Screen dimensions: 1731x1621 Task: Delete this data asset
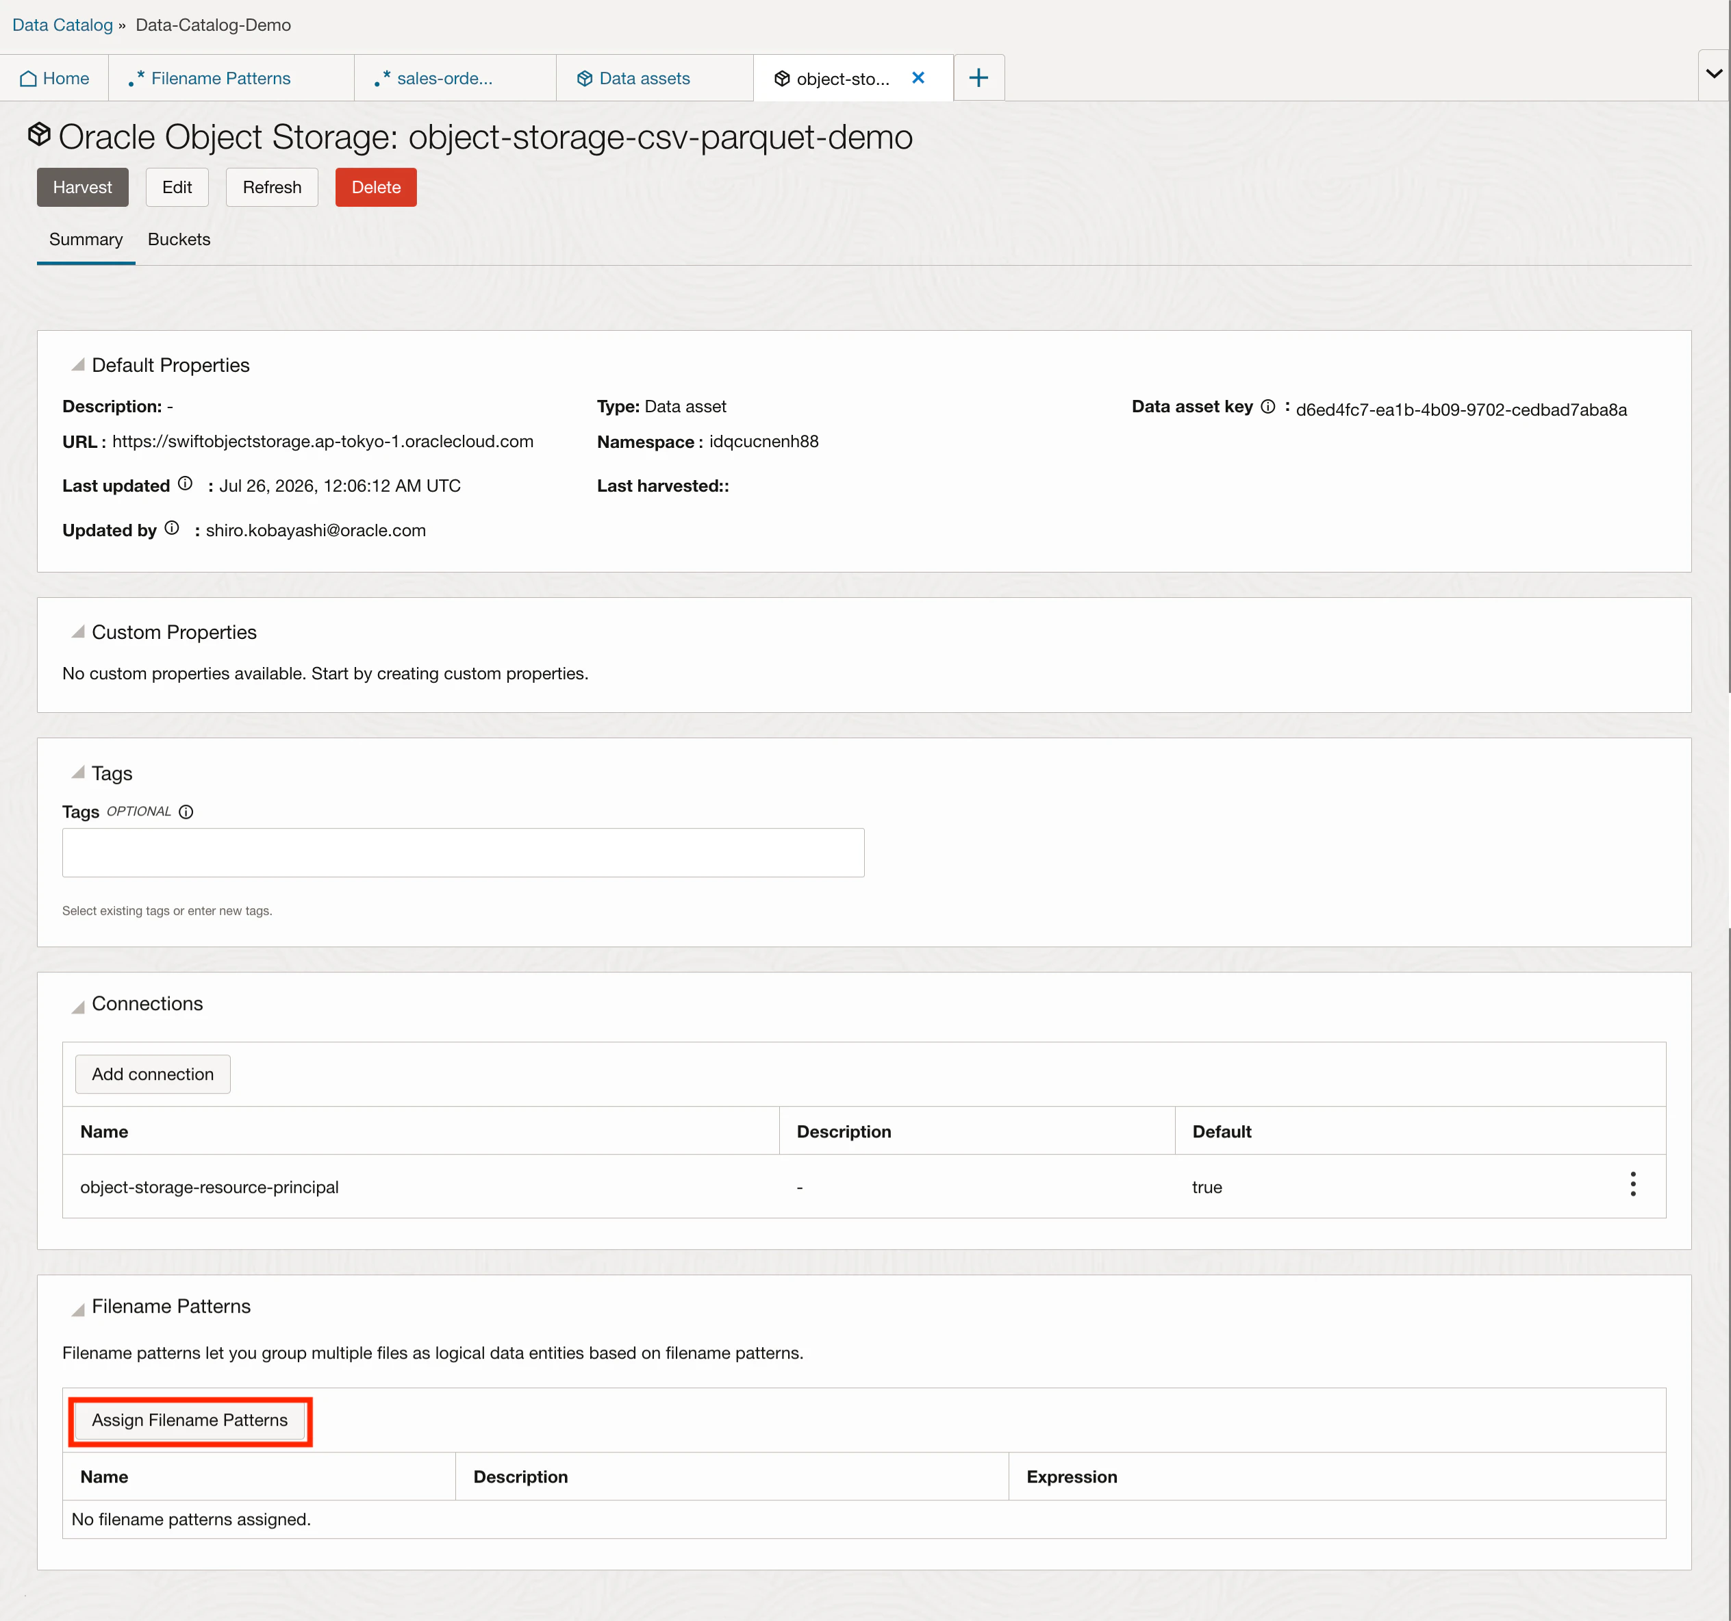pos(376,187)
